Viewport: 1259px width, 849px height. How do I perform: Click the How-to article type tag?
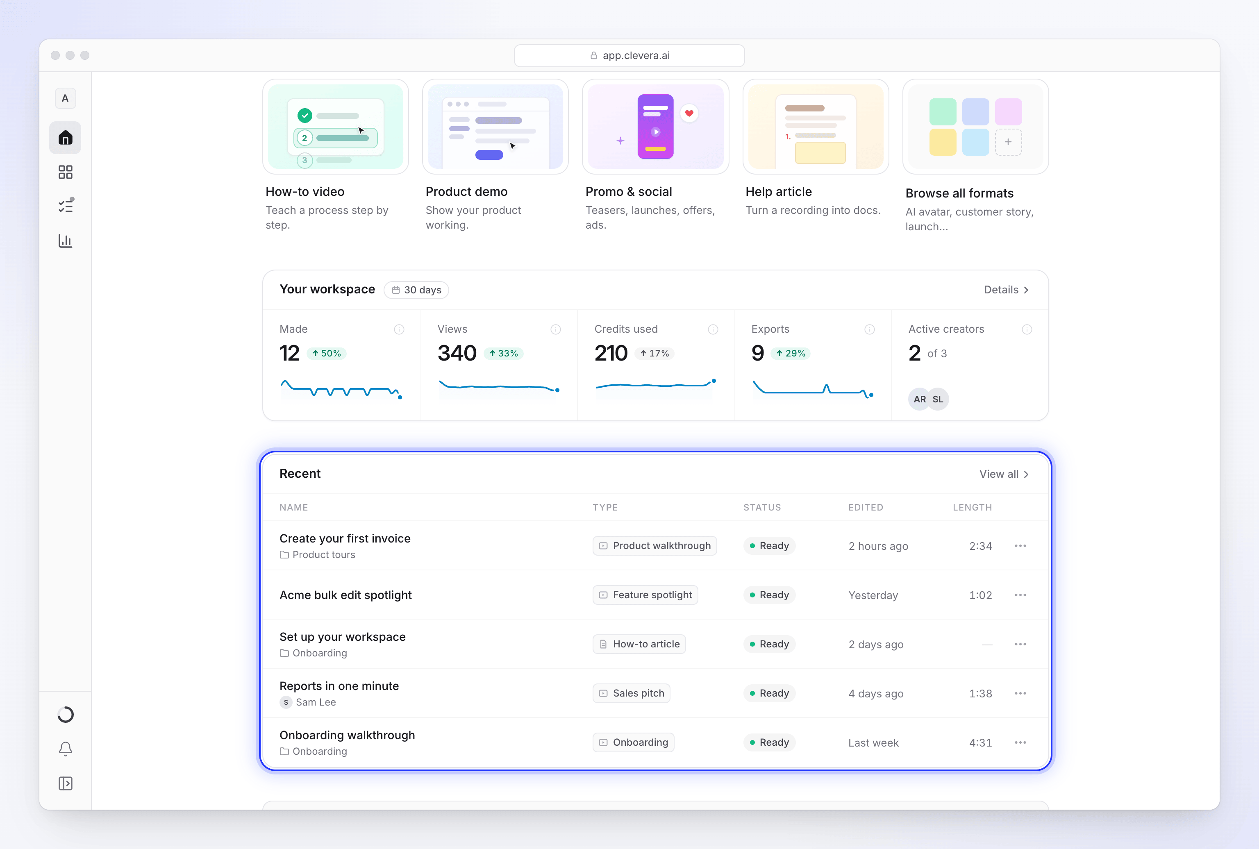(639, 644)
